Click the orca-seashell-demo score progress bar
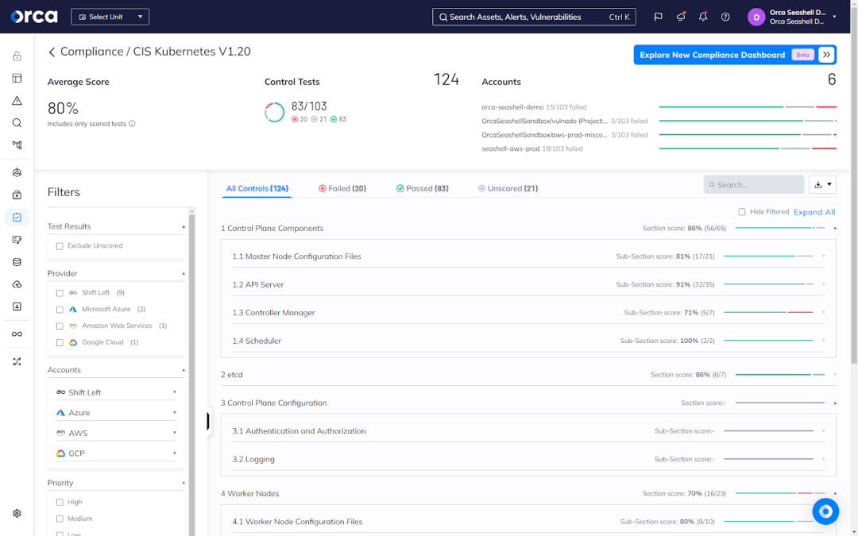Image resolution: width=858 pixels, height=536 pixels. click(x=748, y=107)
